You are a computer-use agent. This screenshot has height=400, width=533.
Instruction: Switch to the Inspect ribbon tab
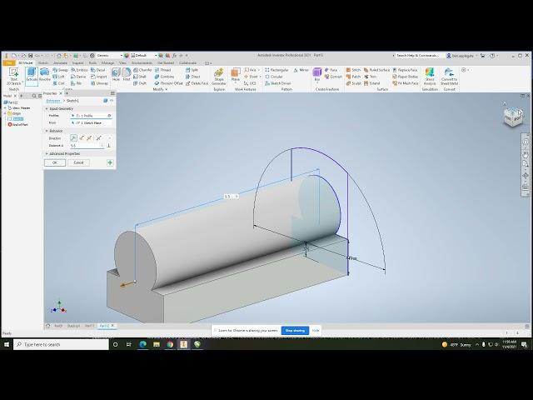coord(77,63)
